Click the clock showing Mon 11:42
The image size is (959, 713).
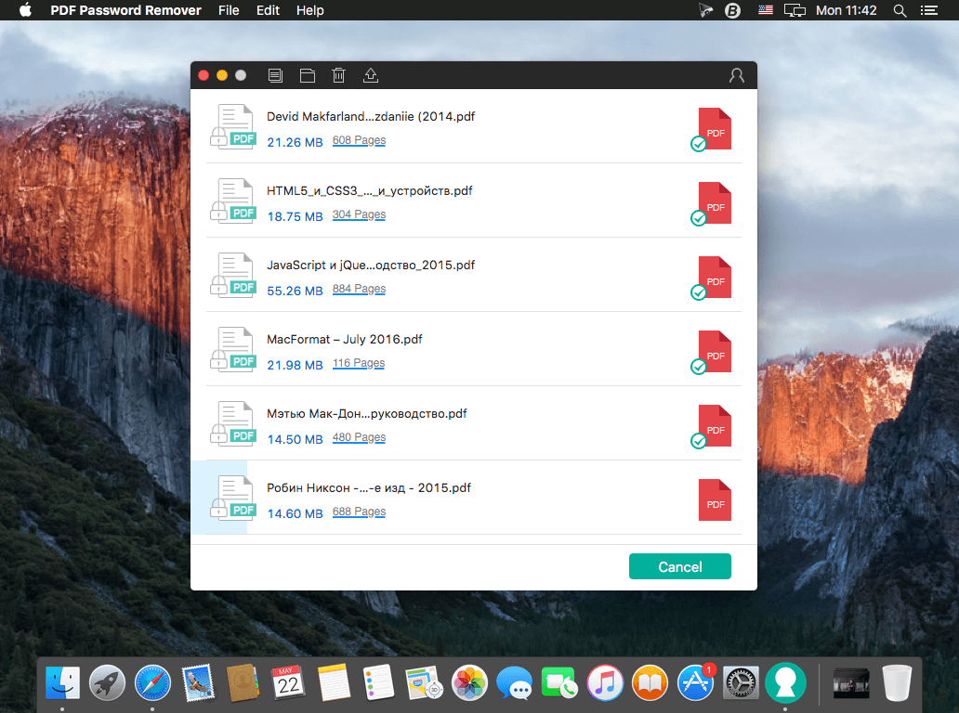846,10
